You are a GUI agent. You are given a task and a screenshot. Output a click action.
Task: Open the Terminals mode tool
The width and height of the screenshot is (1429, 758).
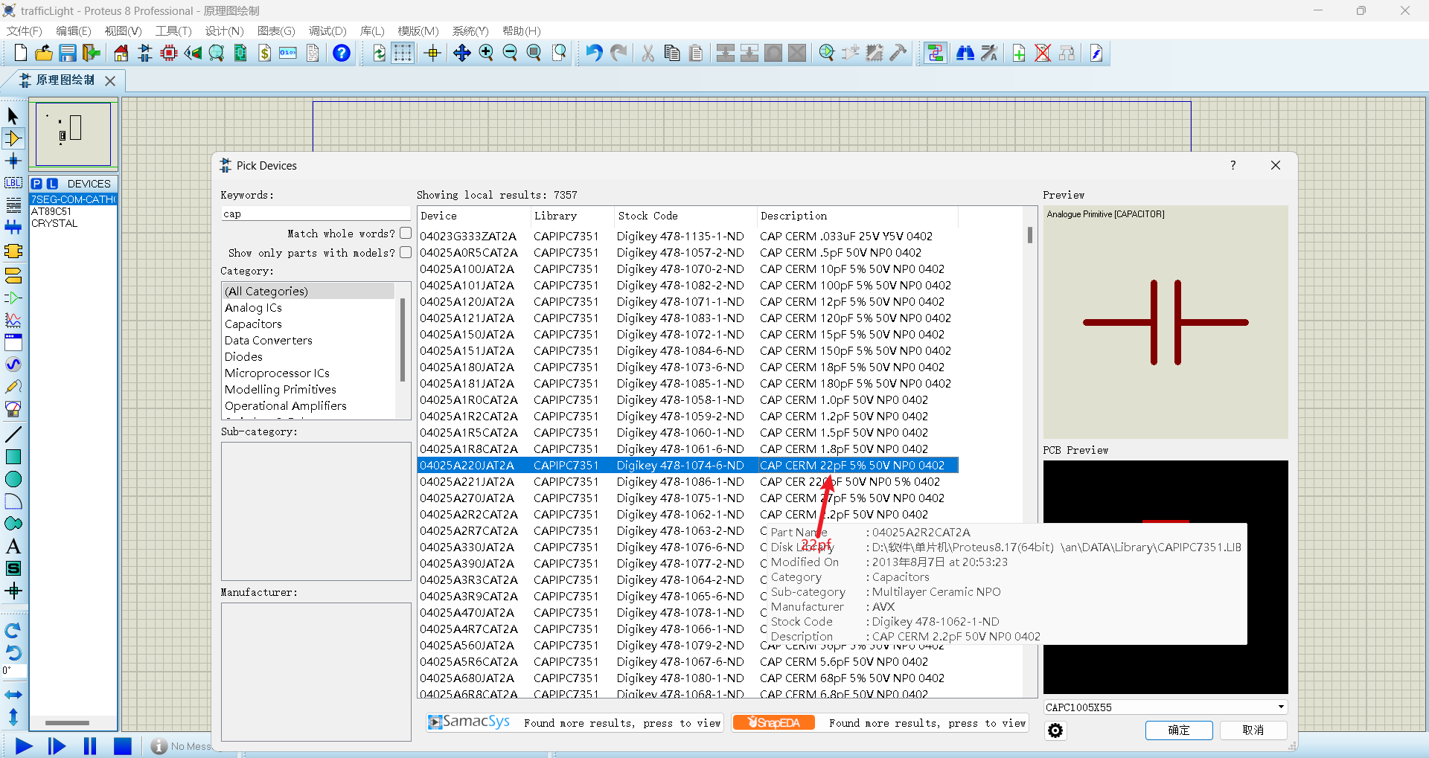pos(13,275)
